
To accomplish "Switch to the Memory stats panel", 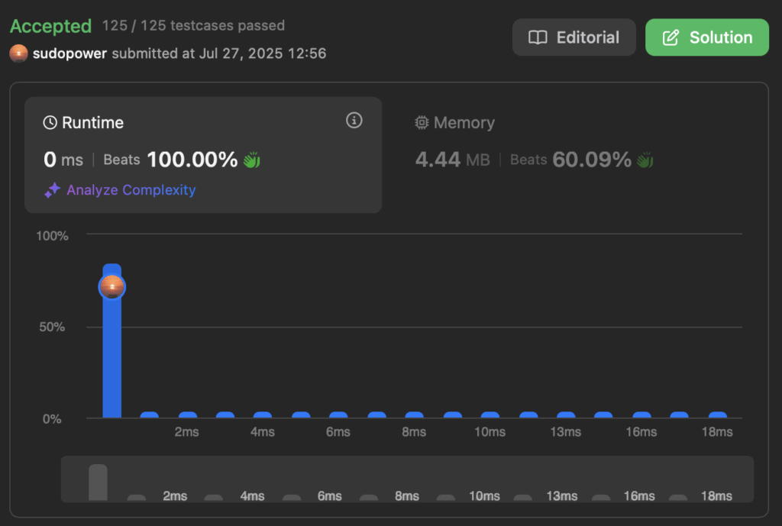I will (x=574, y=155).
